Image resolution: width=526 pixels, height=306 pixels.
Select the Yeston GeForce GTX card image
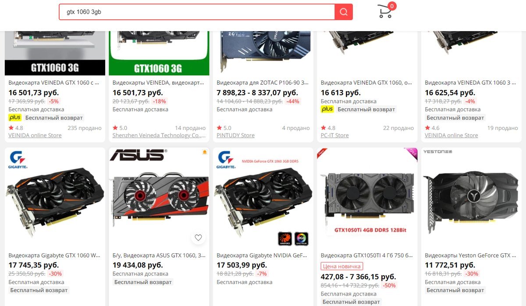pos(471,198)
